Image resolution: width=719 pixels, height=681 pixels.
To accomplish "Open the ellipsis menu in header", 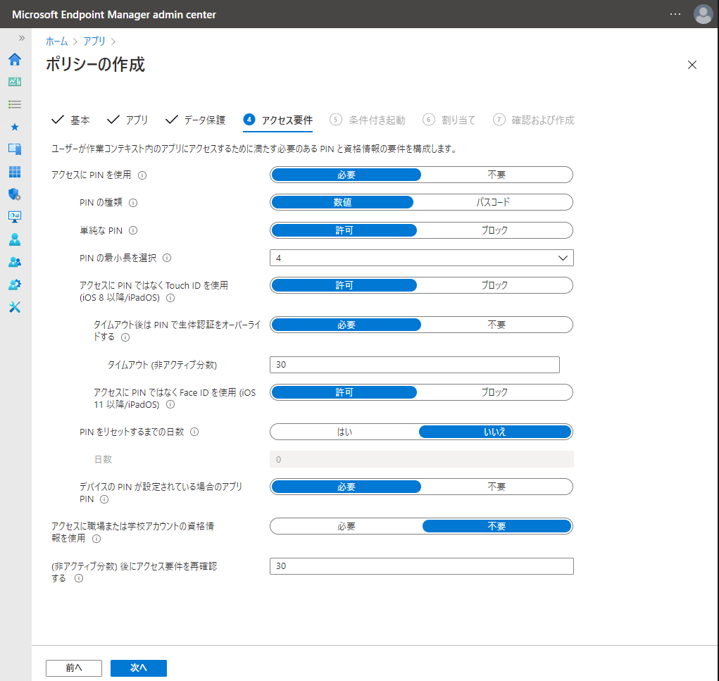I will (x=675, y=14).
